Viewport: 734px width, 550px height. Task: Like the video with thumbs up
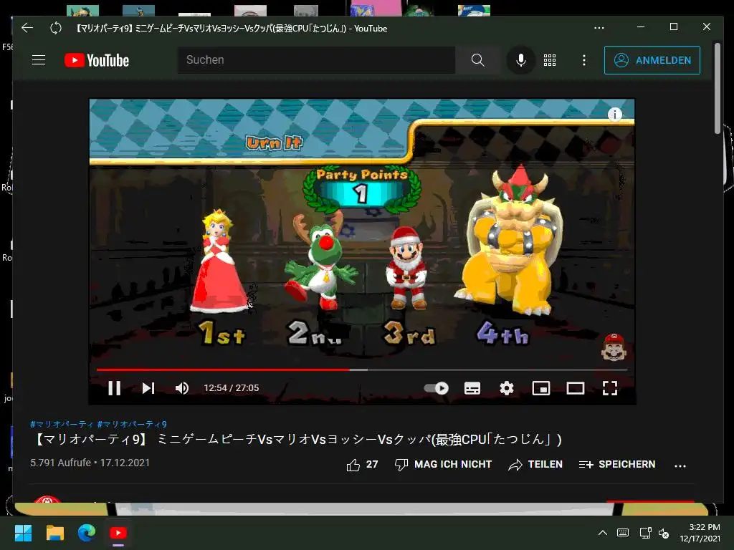click(362, 464)
